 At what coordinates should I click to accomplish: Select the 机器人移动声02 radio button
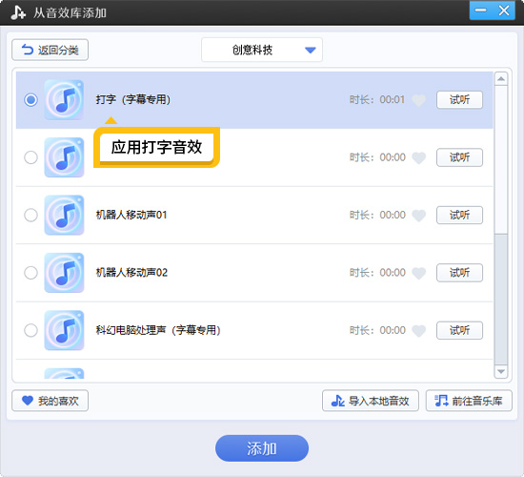point(30,273)
